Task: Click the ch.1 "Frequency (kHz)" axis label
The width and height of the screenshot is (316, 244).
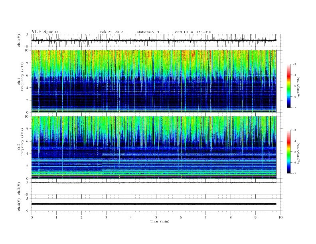Action: coord(22,77)
